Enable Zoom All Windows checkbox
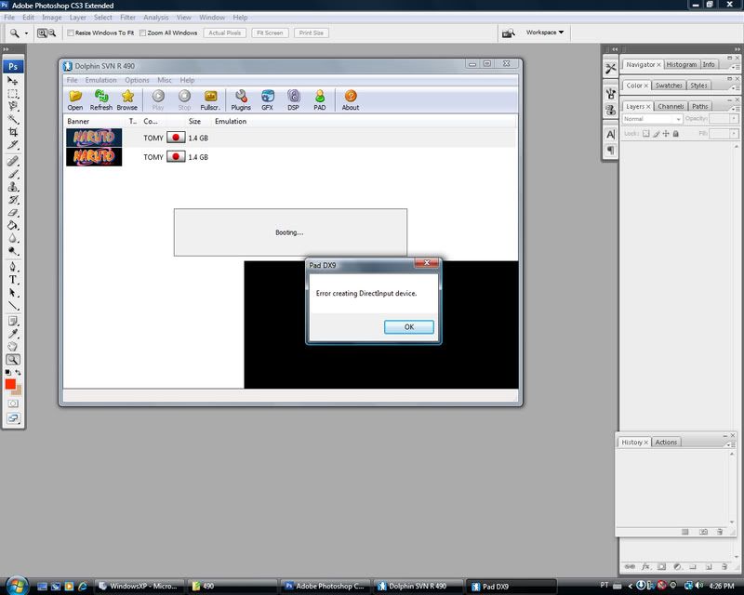 coord(142,33)
